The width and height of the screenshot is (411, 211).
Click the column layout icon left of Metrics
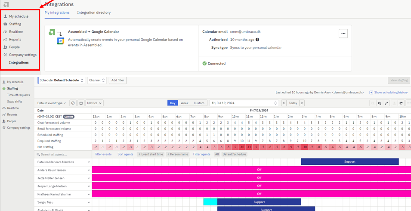click(x=80, y=103)
